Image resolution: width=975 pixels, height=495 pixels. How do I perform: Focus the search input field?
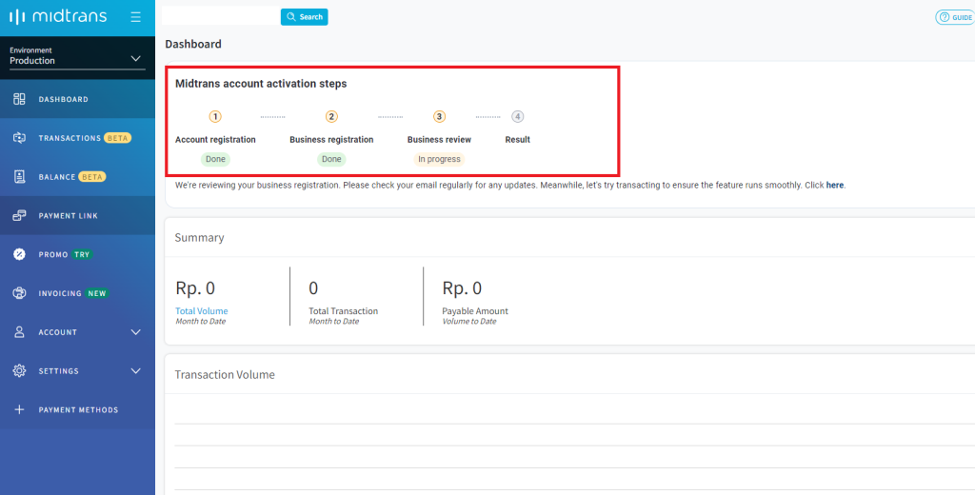[221, 16]
